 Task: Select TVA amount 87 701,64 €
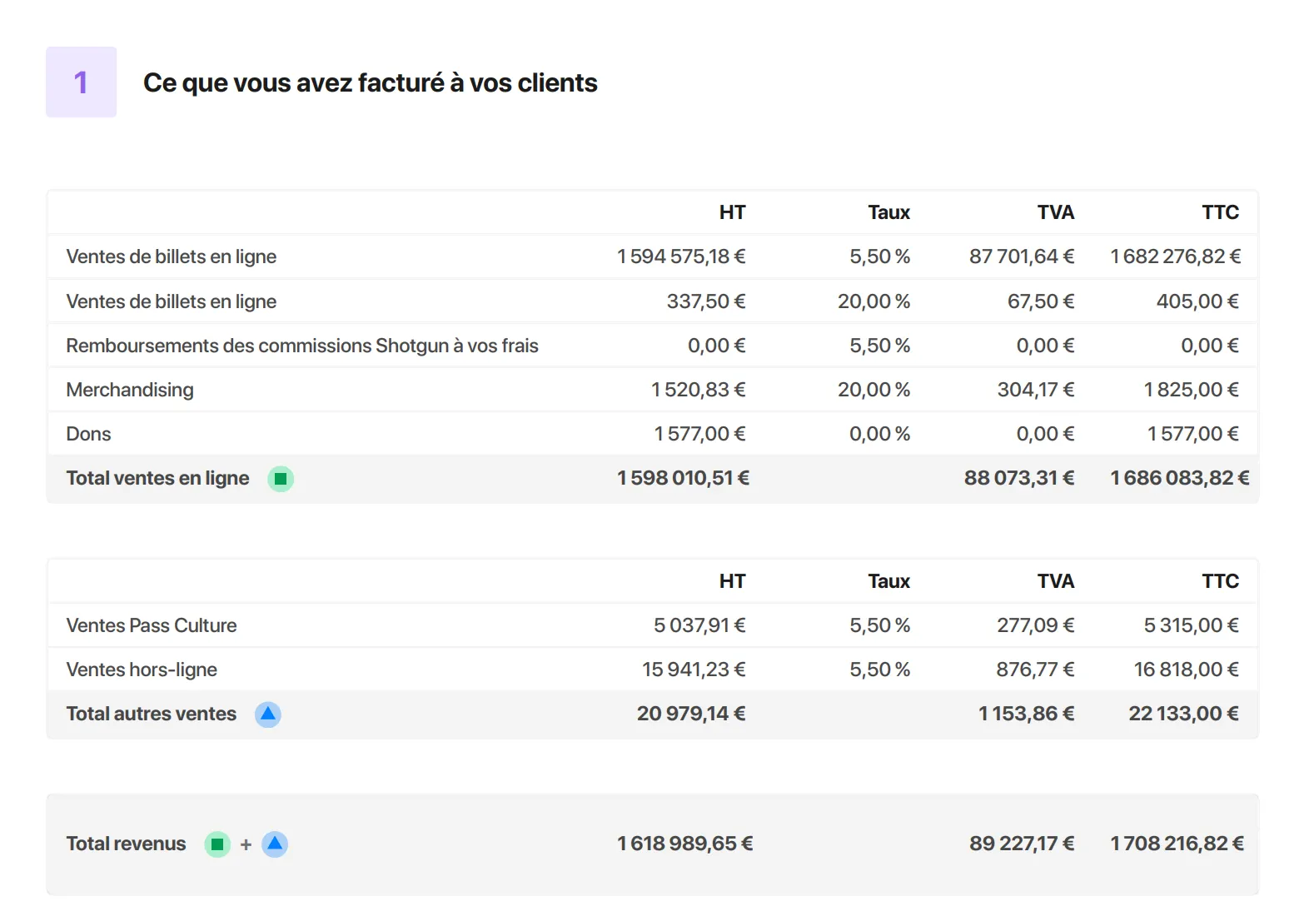point(1022,256)
